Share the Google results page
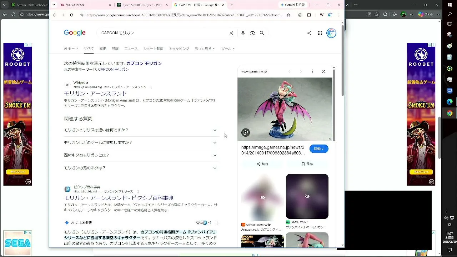Image resolution: width=457 pixels, height=257 pixels. pyautogui.click(x=309, y=33)
